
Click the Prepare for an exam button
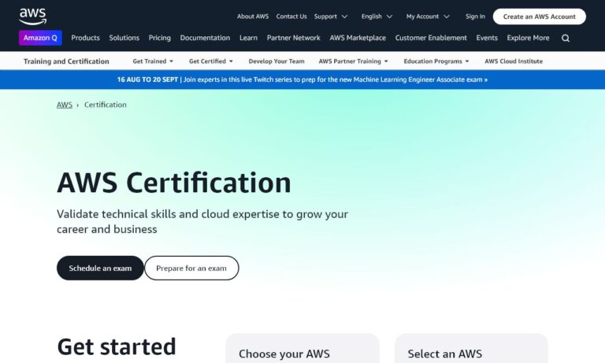[191, 269]
